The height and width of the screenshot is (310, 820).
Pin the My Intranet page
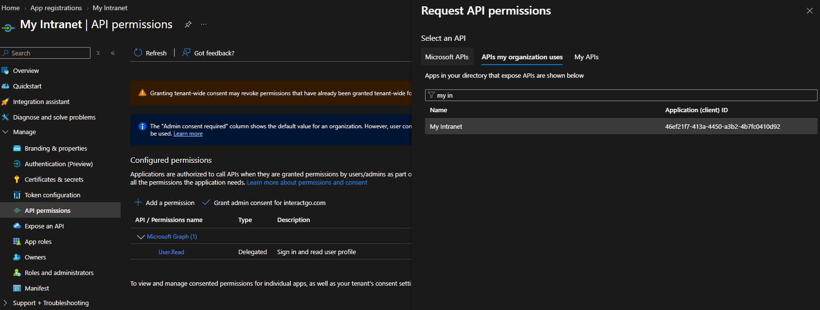tap(188, 24)
